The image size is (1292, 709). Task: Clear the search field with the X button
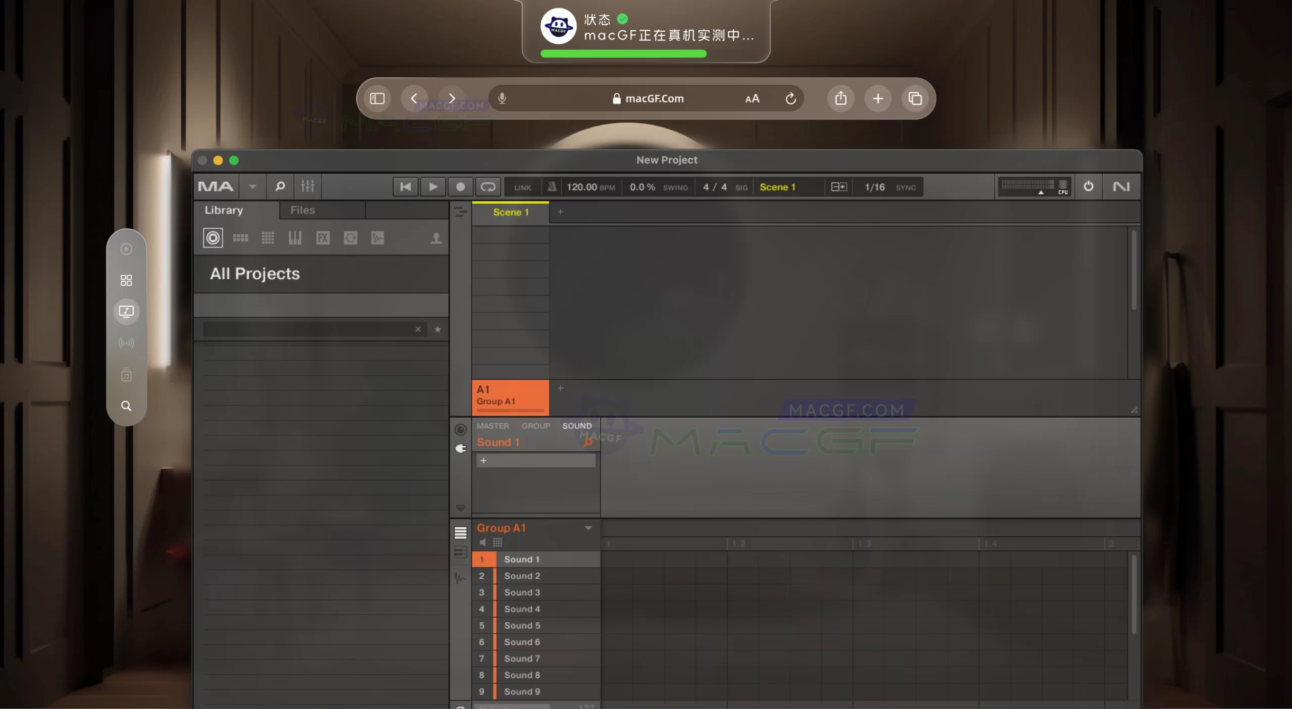pyautogui.click(x=418, y=329)
